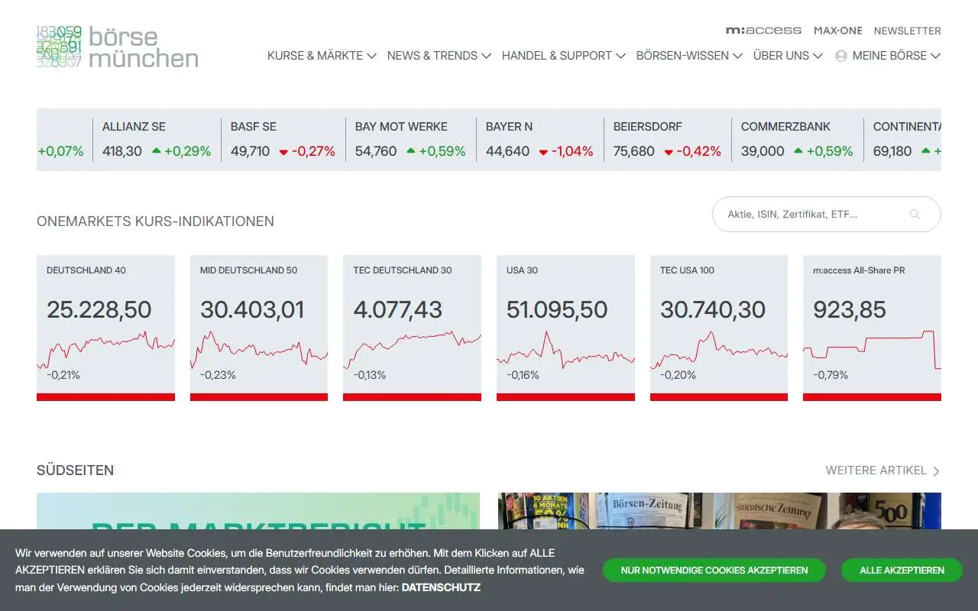Screen dimensions: 978x611
Task: Open the m:access All-Share PR card
Action: 872,328
